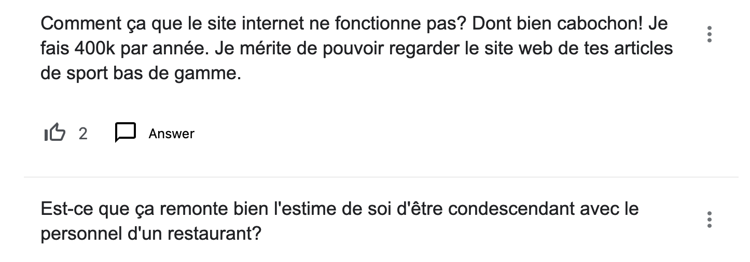Click the line starting "Est-ce que ça remonte"
The width and height of the screenshot is (750, 262).
pos(340,209)
